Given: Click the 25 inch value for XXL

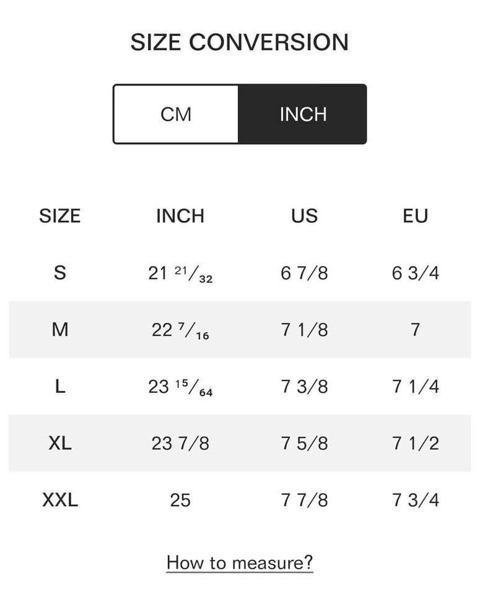Looking at the screenshot, I should coord(180,500).
